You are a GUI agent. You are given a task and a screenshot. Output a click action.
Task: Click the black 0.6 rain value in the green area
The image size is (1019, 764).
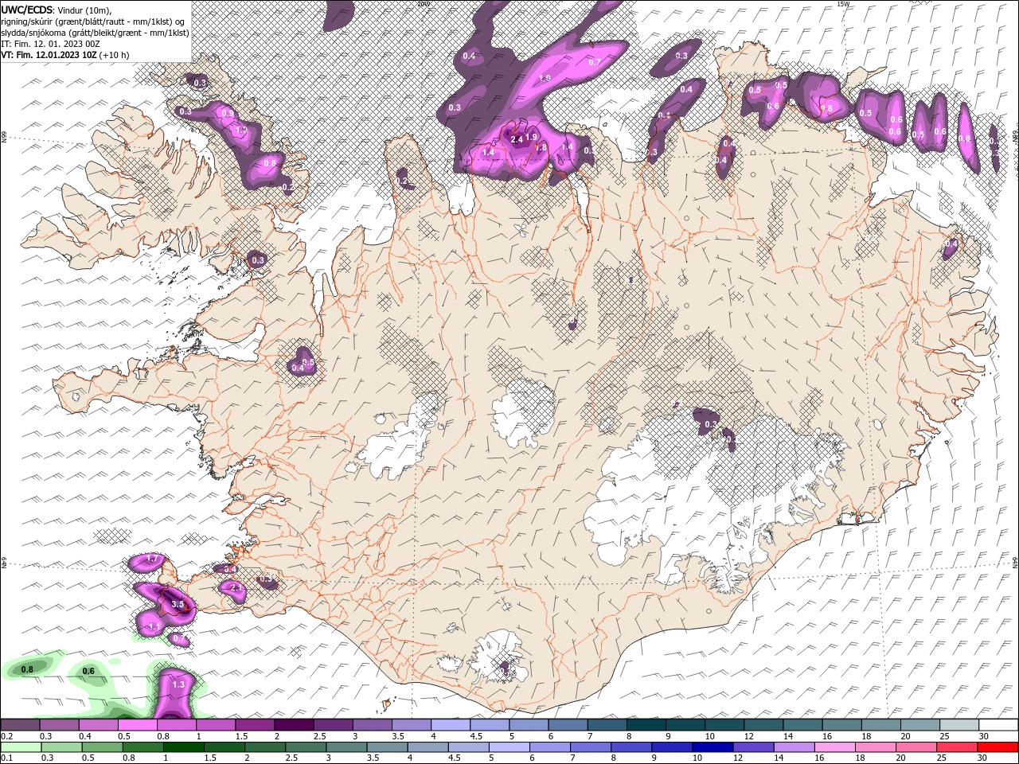[88, 671]
